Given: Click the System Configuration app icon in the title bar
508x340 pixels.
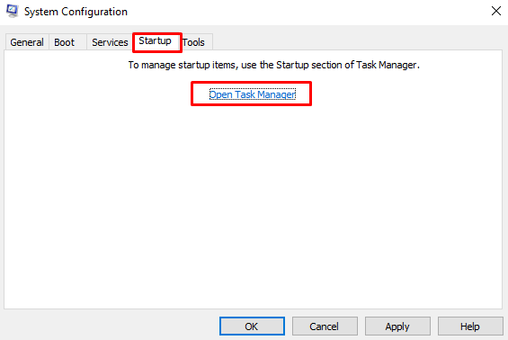Looking at the screenshot, I should click(x=13, y=12).
